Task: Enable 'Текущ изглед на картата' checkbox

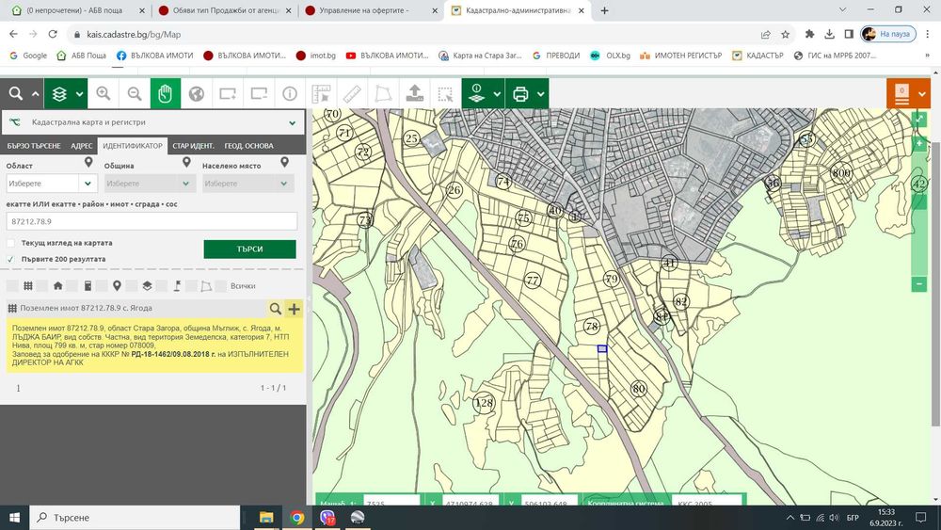Action: (11, 243)
